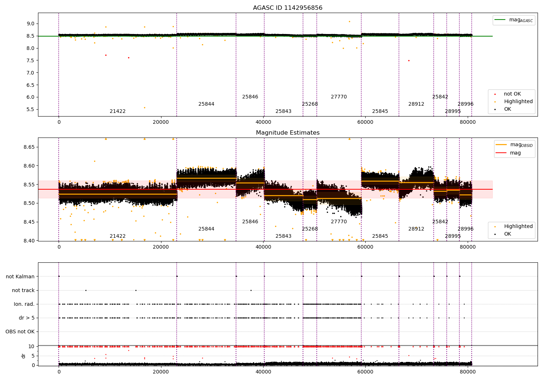
Task: Click OBSID label 25268 in top panel
Action: pos(310,104)
